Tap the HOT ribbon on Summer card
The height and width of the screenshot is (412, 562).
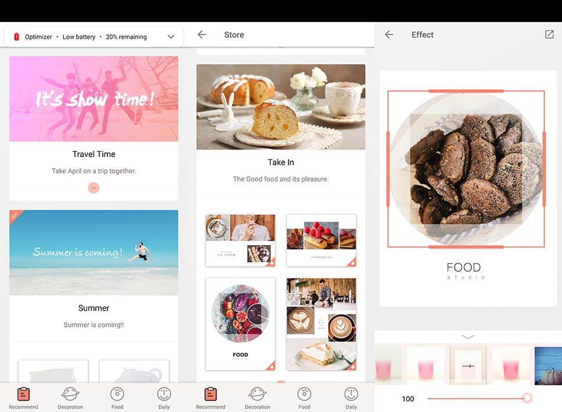(15, 216)
